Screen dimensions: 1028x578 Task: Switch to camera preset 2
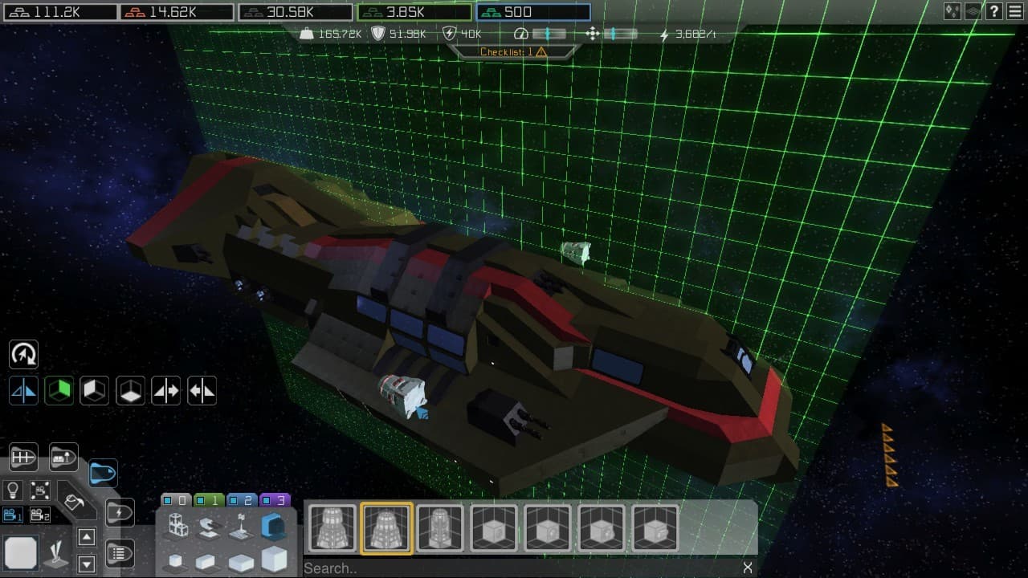(x=40, y=515)
